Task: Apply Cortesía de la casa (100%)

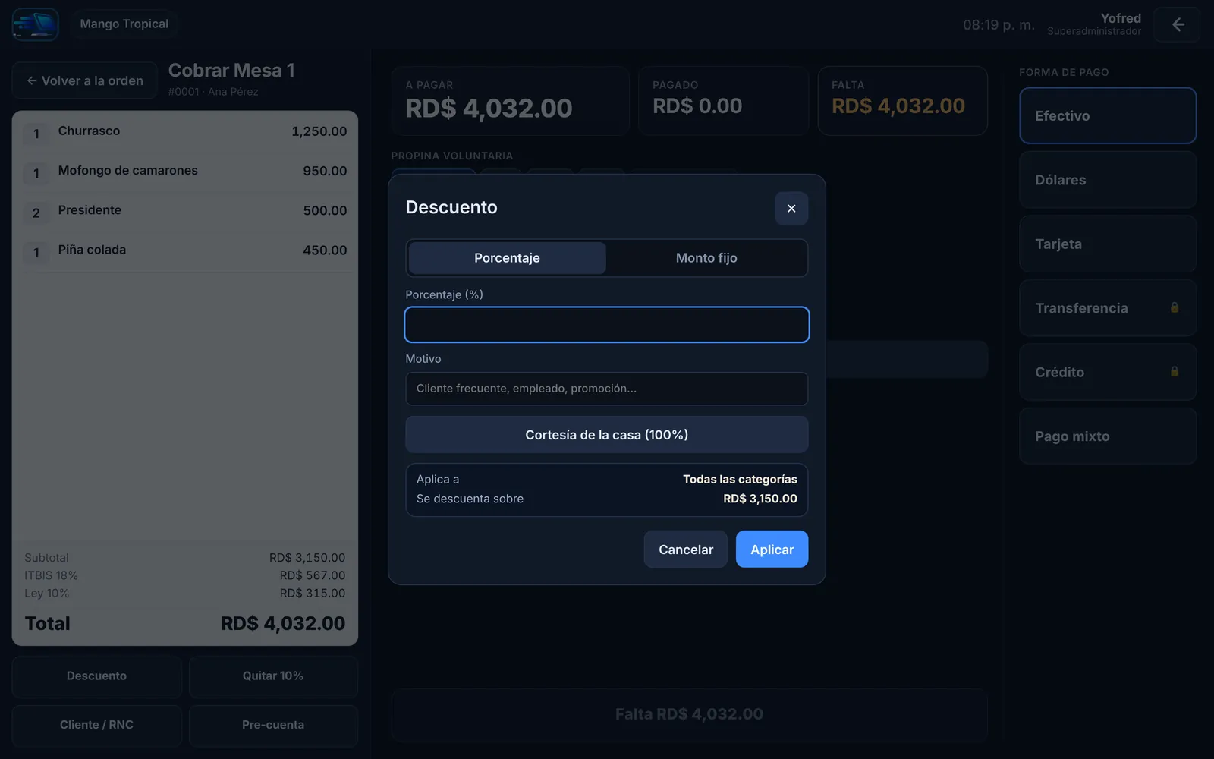Action: [x=607, y=435]
